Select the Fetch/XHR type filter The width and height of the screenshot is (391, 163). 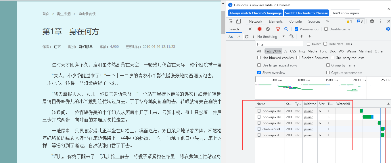pos(273,51)
